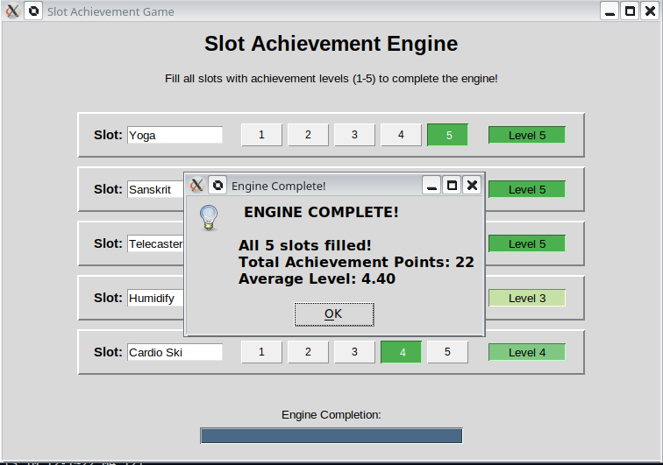
Task: Click the Level 3 indicator for Humidify
Action: click(526, 298)
